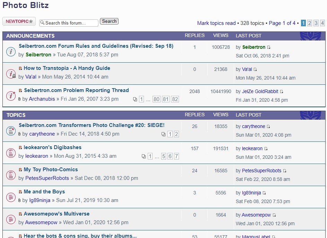This screenshot has height=238, width=327.
Task: View latest post icon next to Awesomepow's last post
Action: pyautogui.click(x=274, y=215)
